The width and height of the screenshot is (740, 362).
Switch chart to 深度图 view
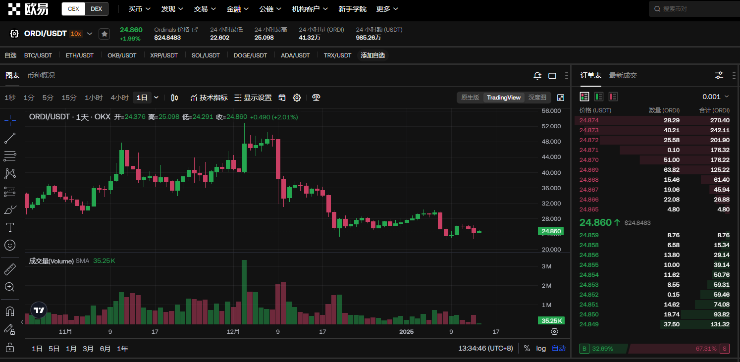click(537, 98)
